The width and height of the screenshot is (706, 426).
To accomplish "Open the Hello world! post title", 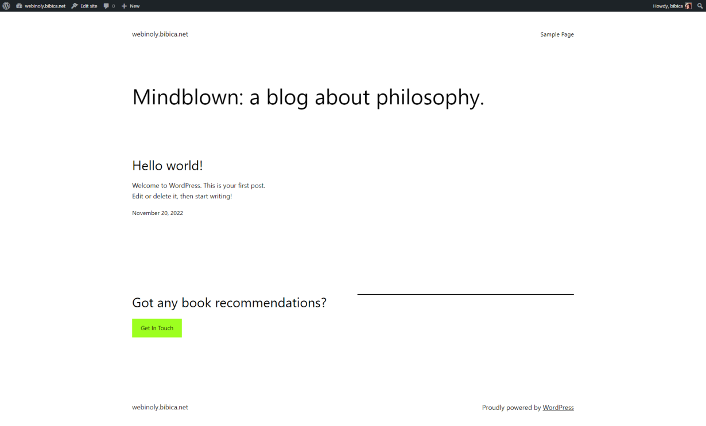I will pos(168,166).
